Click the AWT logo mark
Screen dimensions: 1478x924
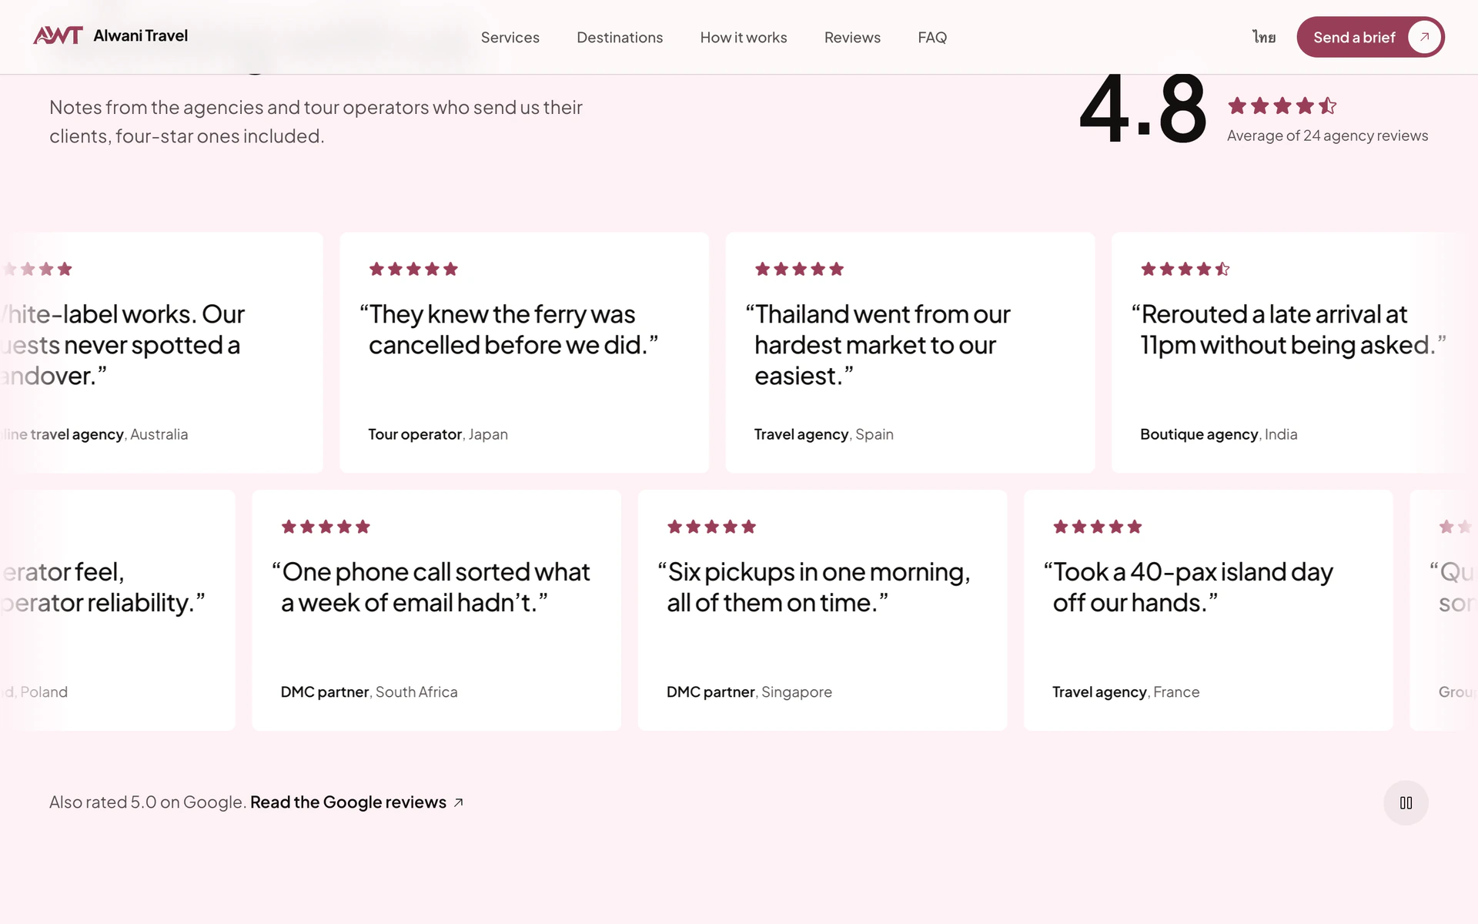pos(58,35)
